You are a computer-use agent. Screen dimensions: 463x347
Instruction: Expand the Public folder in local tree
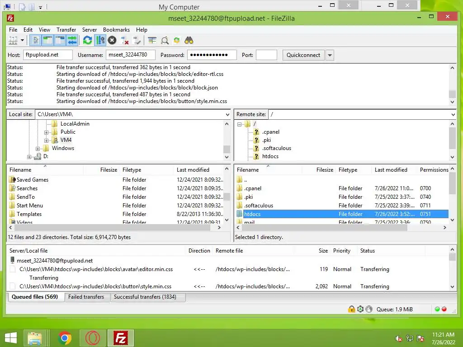tap(47, 132)
